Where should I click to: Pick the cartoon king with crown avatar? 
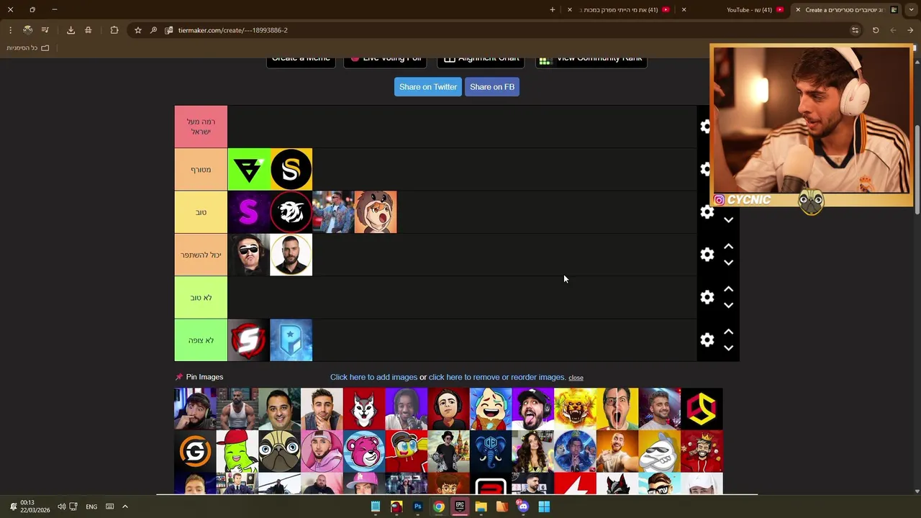[702, 451]
